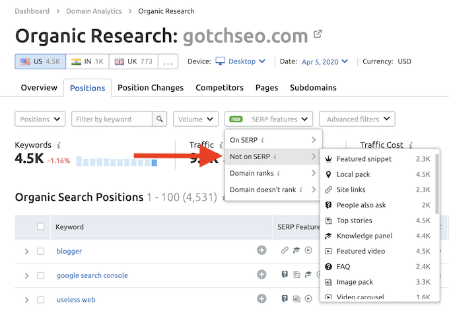This screenshot has width=449, height=311.
Task: Click plus icon beside google search console
Action: [261, 275]
